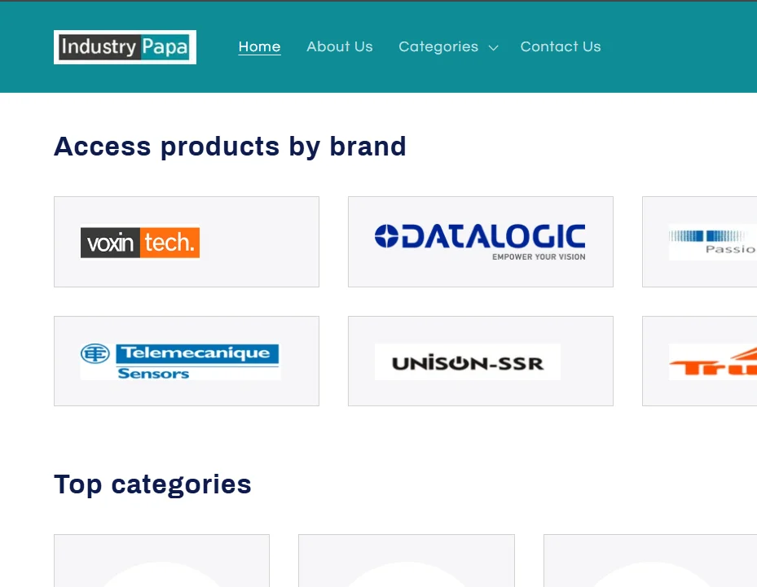The height and width of the screenshot is (587, 757).
Task: Click the Datalogic crosshair emblem
Action: 386,236
